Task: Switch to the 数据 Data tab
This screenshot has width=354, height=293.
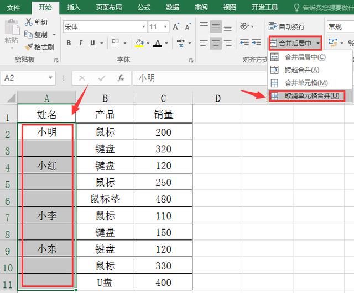Action: (173, 7)
